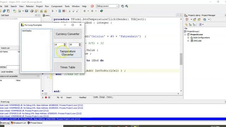Image resolution: width=226 pixels, height=127 pixels.
Task: Open the Forward navigation history dropdown arrow
Action: click(x=96, y=11)
